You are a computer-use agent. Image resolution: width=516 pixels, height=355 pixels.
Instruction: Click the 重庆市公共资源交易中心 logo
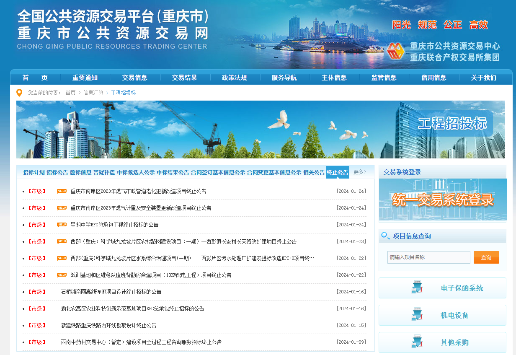(x=395, y=51)
